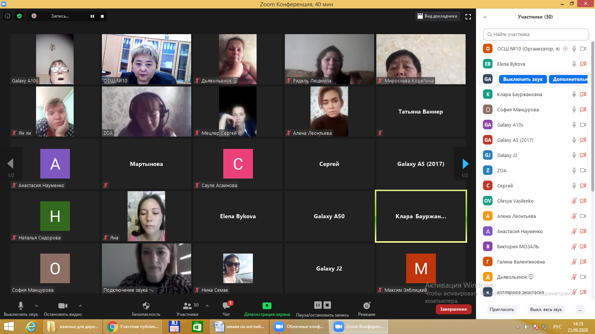This screenshot has height=334, width=595.
Task: Click the Find participant search field
Action: coord(535,35)
